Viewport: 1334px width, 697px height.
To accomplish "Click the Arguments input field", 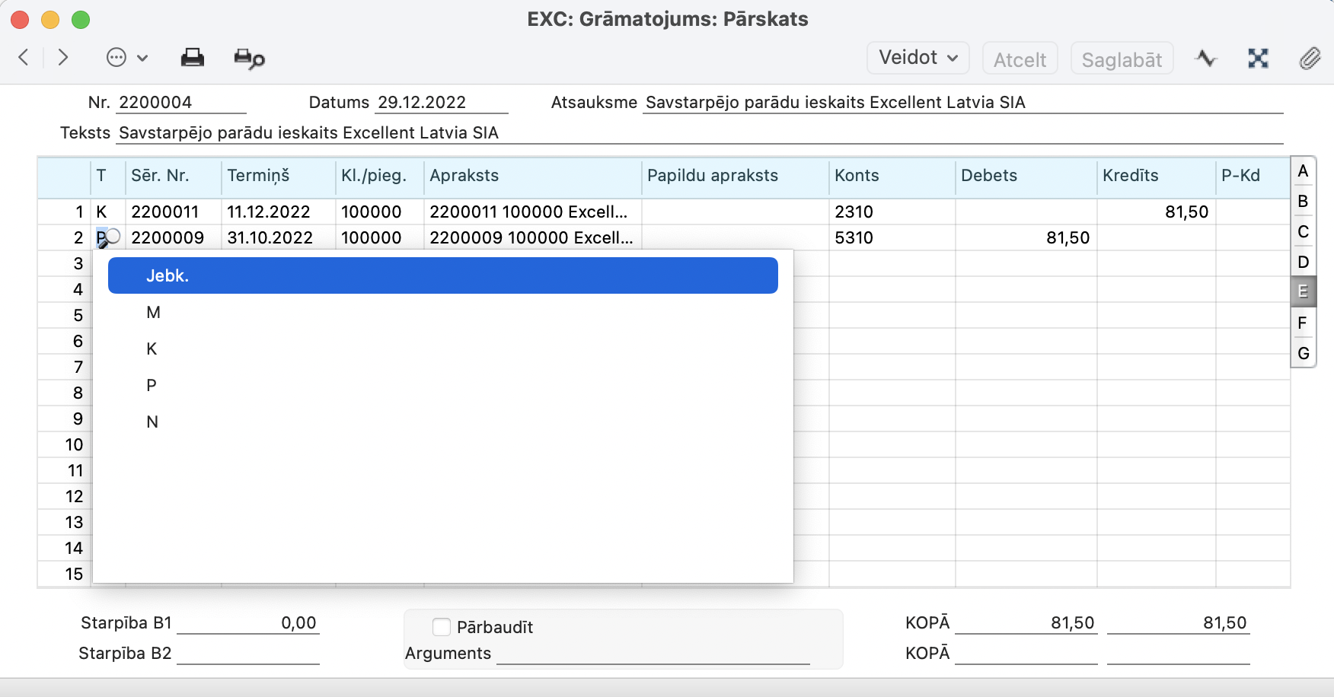I will pyautogui.click(x=653, y=654).
